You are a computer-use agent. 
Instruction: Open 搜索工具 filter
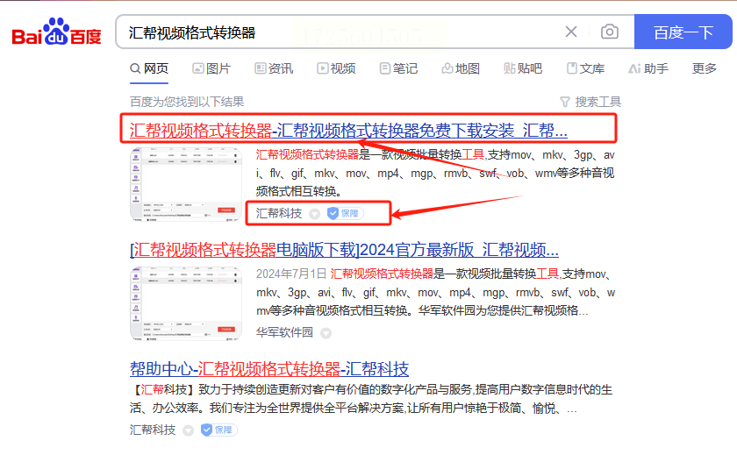pos(590,102)
